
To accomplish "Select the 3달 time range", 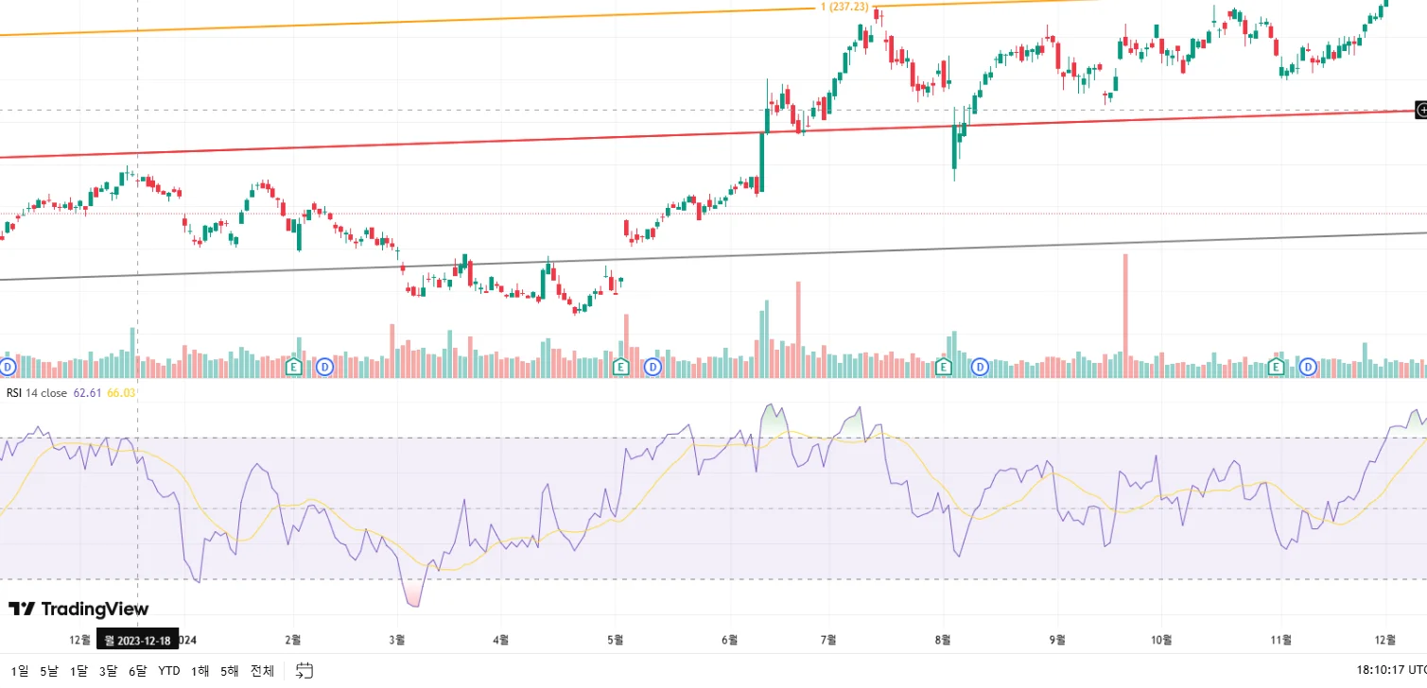I will coord(108,671).
